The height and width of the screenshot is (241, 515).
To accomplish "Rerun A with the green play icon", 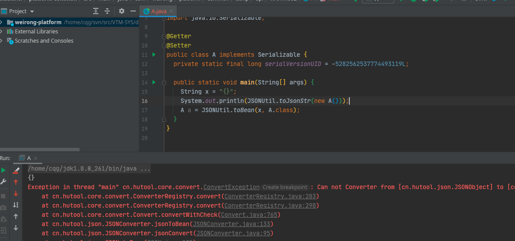I will pyautogui.click(x=3, y=170).
